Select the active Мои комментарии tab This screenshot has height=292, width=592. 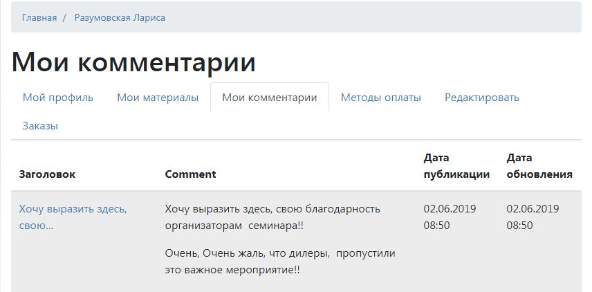point(270,98)
